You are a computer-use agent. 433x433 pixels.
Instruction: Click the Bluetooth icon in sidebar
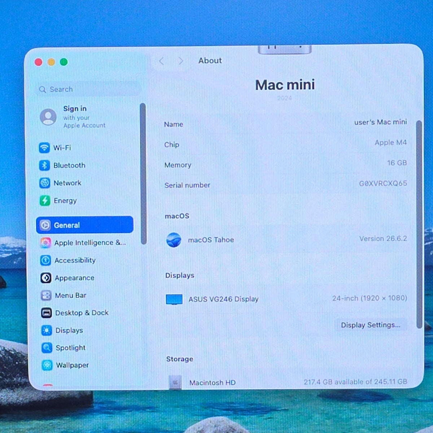[x=44, y=165]
